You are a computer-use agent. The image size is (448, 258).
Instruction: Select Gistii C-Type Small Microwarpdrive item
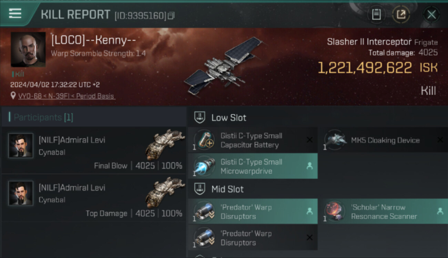point(253,166)
